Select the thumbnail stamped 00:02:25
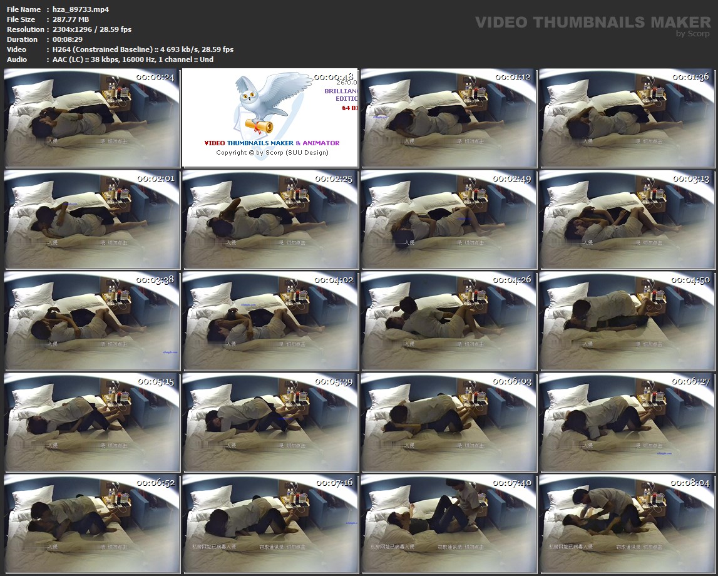Screen dimensions: 718x576 270,219
